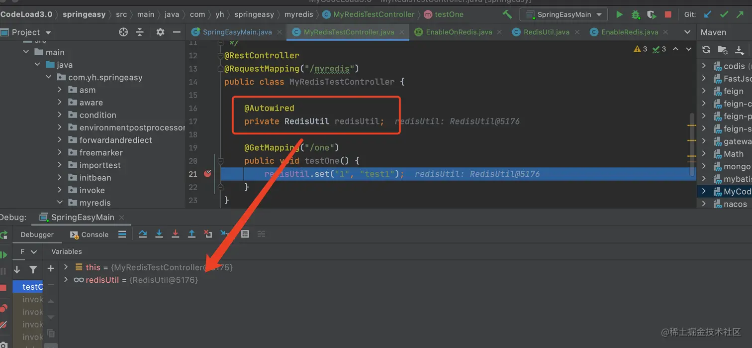Collapse the myredis package folder
The image size is (752, 348).
(60, 203)
